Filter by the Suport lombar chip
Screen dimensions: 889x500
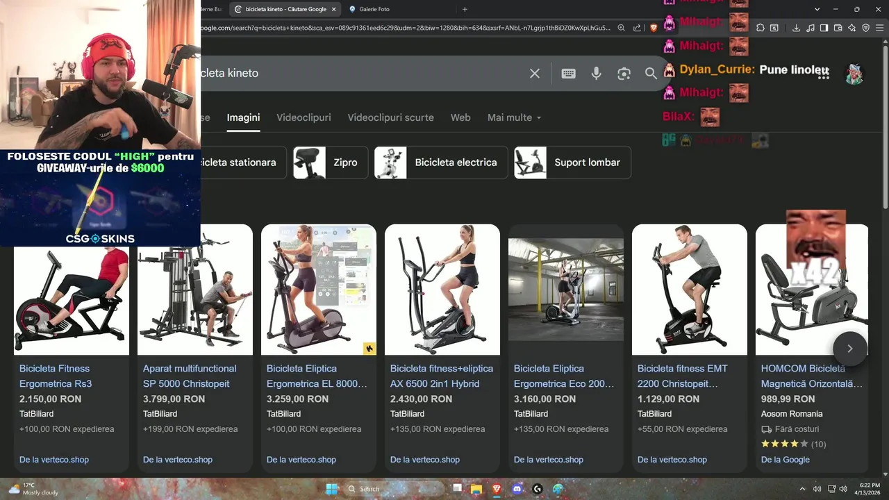(572, 162)
